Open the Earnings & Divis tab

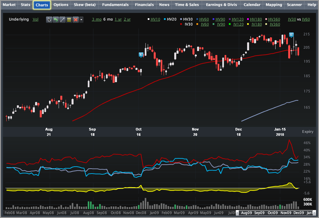click(221, 5)
